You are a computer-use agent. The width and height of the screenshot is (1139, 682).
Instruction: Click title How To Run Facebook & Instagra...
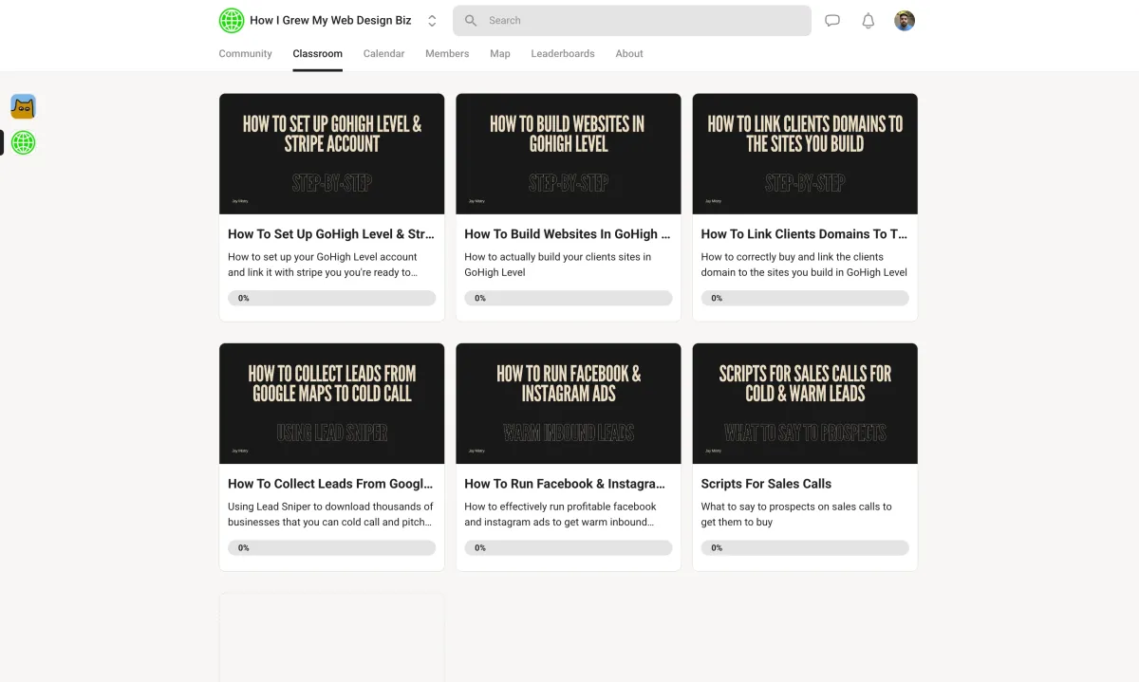point(565,484)
